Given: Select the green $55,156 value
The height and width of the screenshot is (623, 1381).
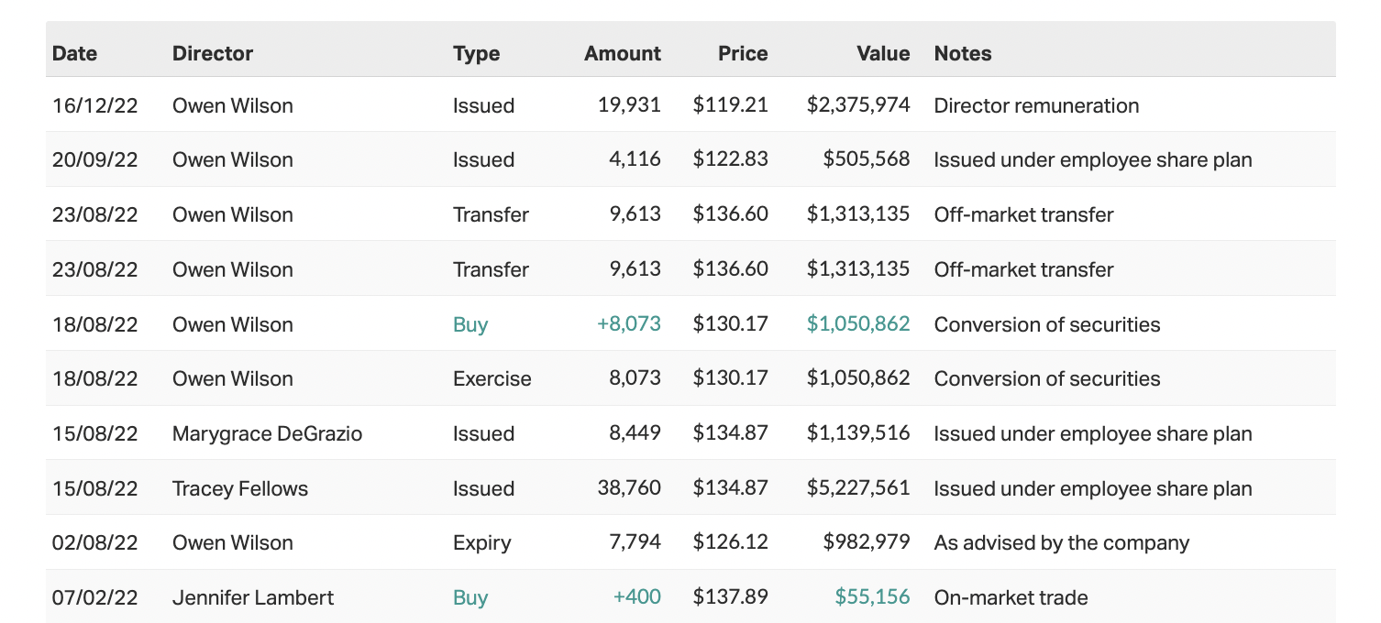Looking at the screenshot, I should pos(871,597).
